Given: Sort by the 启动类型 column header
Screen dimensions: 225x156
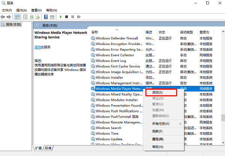Looking at the screenshot, I should pos(188,32).
